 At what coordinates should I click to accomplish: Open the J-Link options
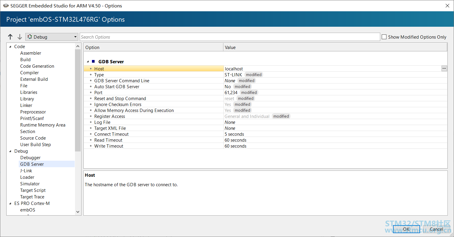coord(26,171)
